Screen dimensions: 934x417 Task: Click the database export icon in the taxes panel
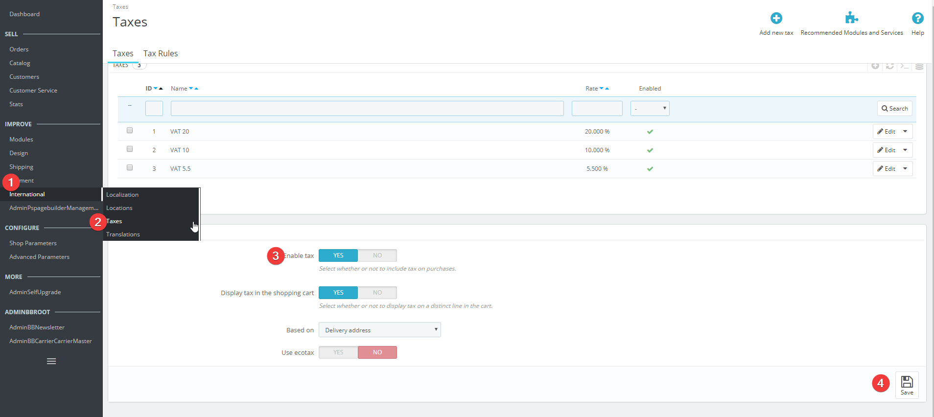pyautogui.click(x=919, y=66)
